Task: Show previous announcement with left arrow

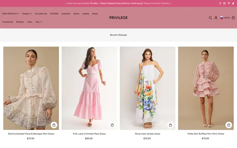Action: [x=66, y=4]
